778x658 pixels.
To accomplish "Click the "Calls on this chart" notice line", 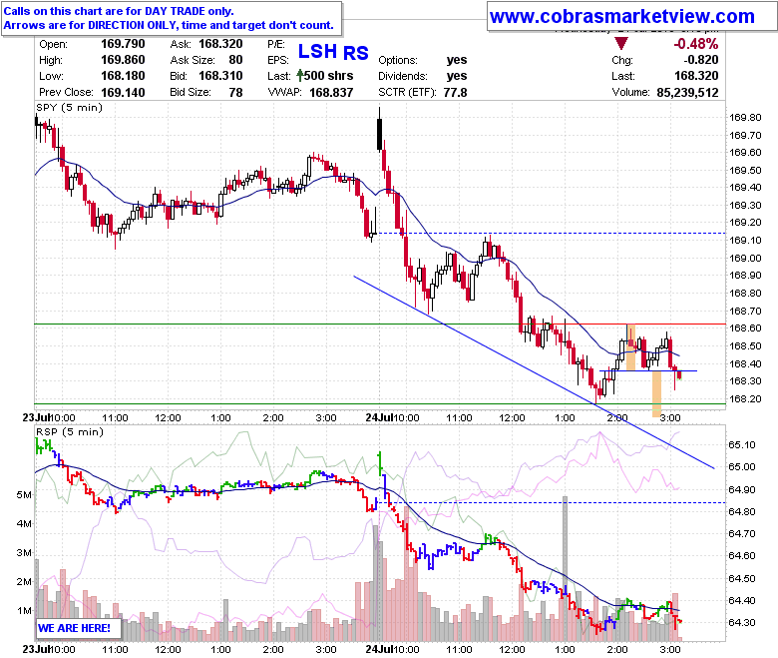I will 119,11.
